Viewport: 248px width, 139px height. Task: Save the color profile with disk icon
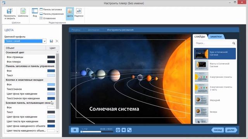[x=51, y=41]
